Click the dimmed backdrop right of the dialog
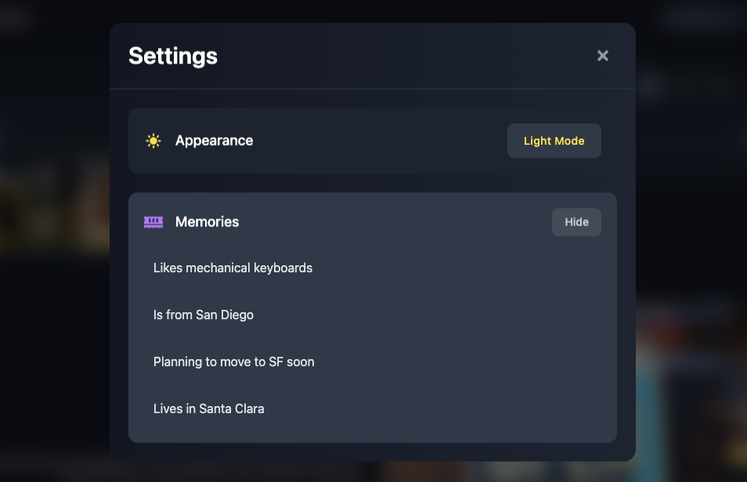The width and height of the screenshot is (747, 482). (689, 235)
